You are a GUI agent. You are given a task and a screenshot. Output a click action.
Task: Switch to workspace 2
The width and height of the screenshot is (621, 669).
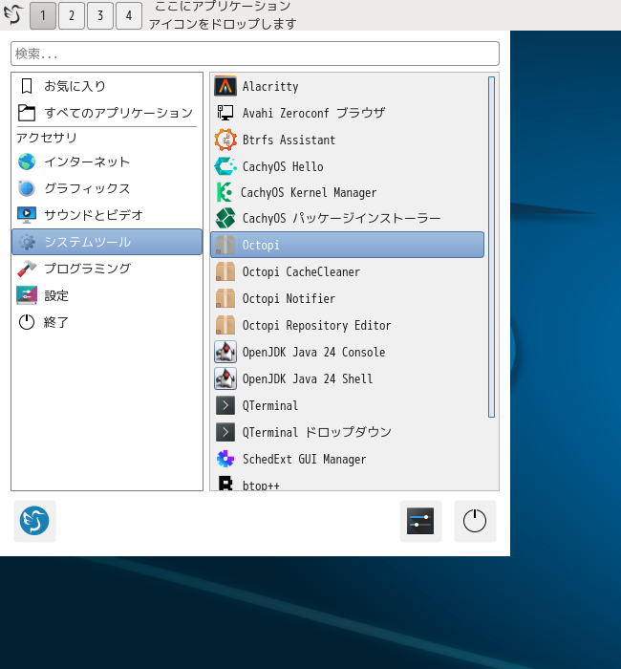click(x=72, y=15)
